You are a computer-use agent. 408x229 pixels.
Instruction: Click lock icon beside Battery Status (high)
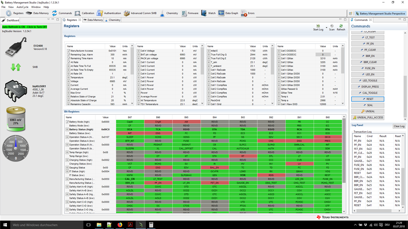[67, 130]
